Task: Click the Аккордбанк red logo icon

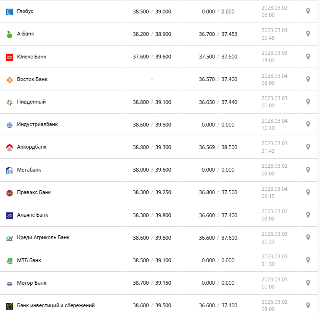Action: click(x=10, y=148)
